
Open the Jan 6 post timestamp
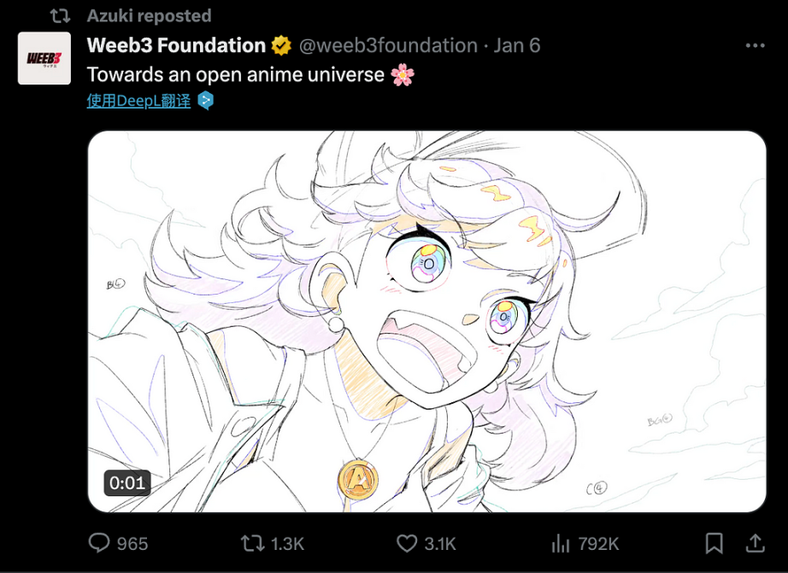[516, 46]
